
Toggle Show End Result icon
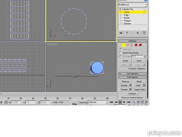pyautogui.click(x=127, y=33)
